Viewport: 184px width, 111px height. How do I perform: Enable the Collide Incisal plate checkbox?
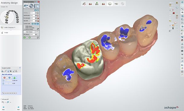[24, 28]
